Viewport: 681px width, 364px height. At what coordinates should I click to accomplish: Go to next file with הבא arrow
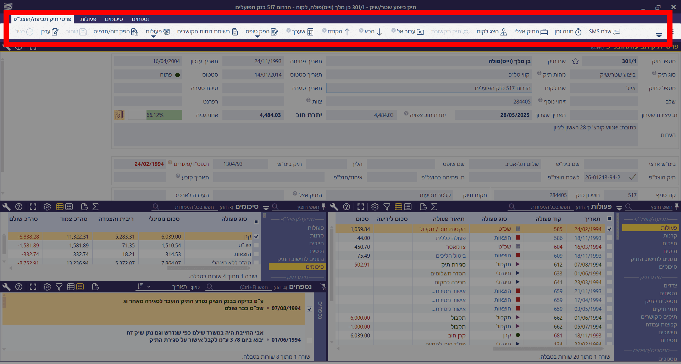pos(379,32)
